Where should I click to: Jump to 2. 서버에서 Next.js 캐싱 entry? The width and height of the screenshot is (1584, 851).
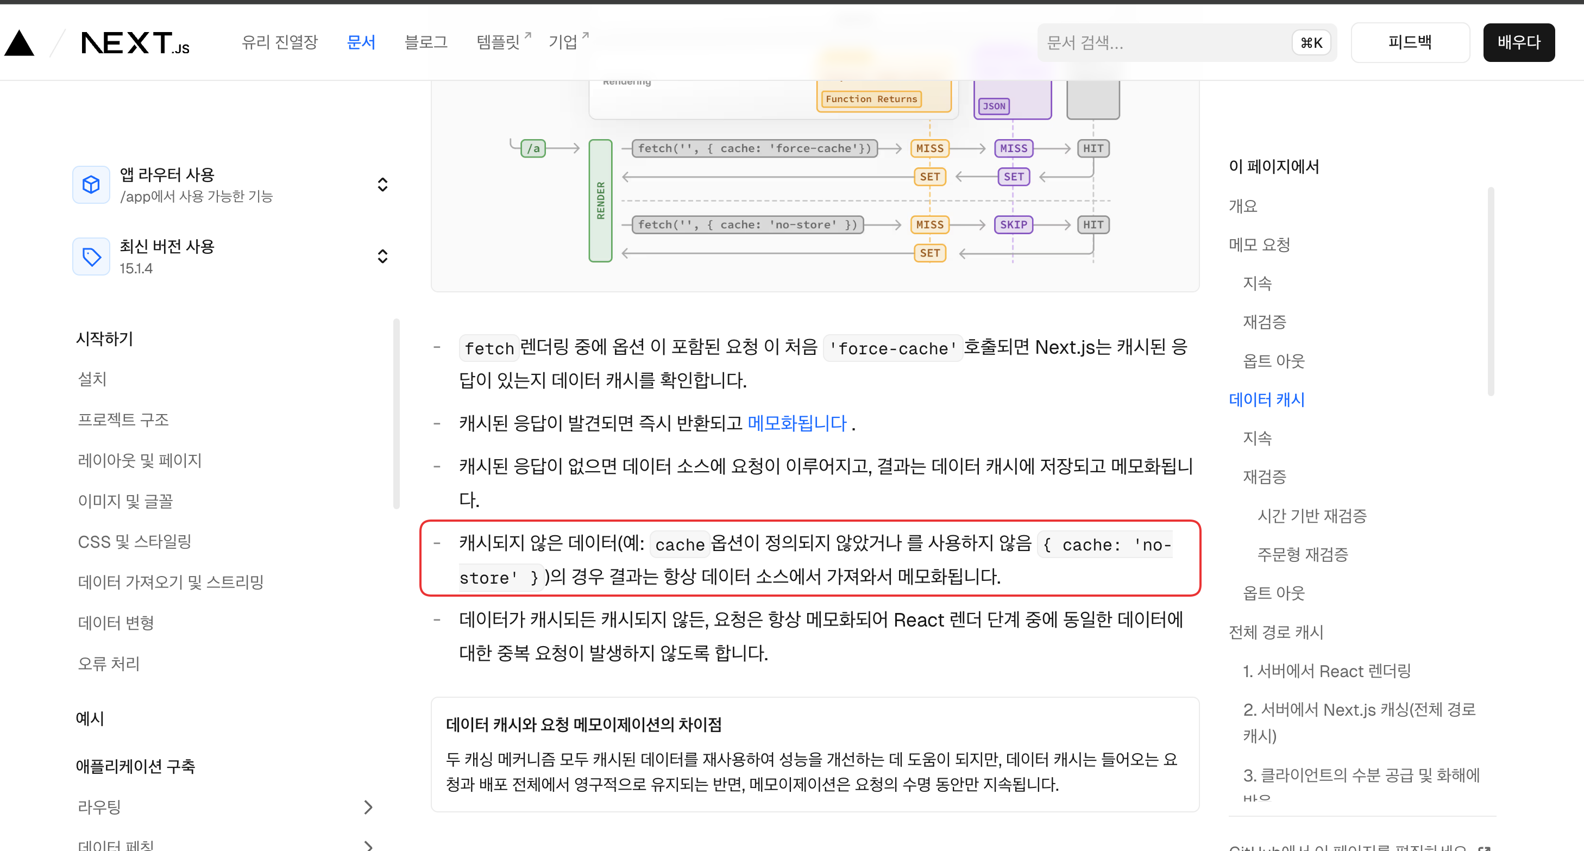[x=1360, y=722]
